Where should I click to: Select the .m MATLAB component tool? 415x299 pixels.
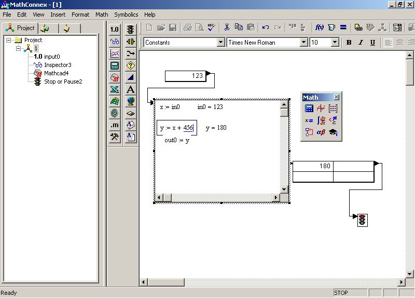tap(114, 125)
